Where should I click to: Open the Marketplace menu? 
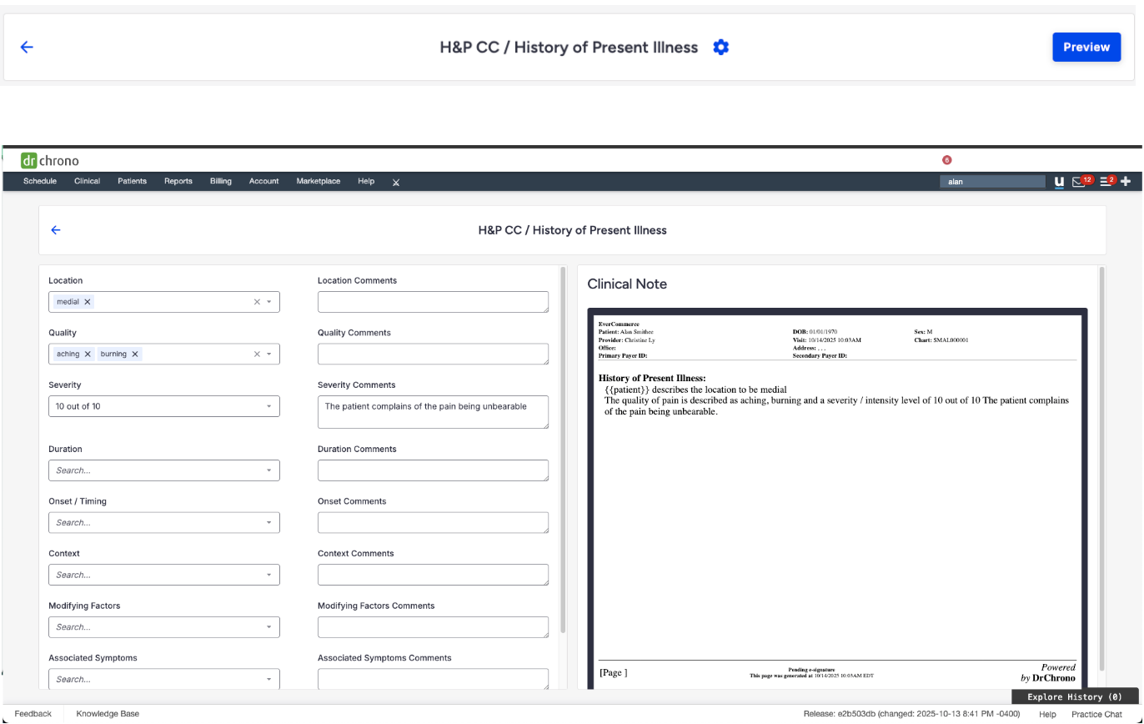319,181
